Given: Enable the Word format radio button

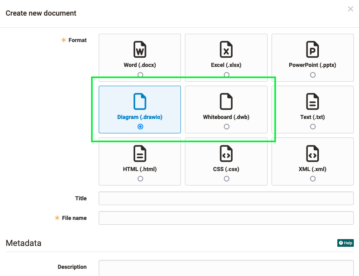Looking at the screenshot, I should point(140,75).
